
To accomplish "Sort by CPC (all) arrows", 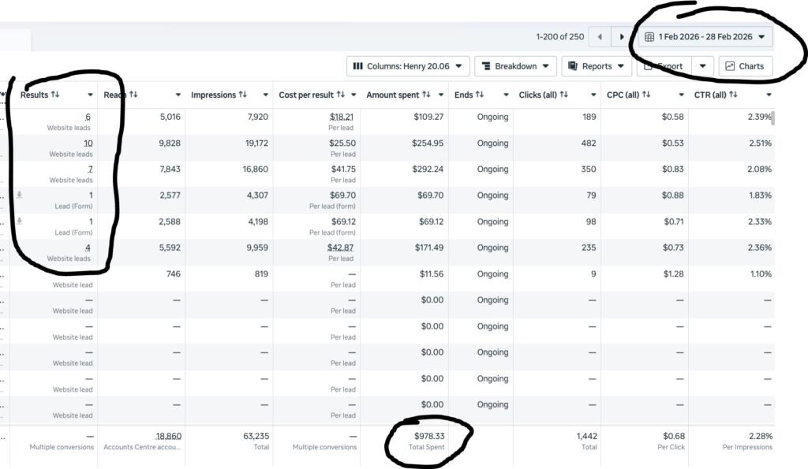I will click(646, 95).
